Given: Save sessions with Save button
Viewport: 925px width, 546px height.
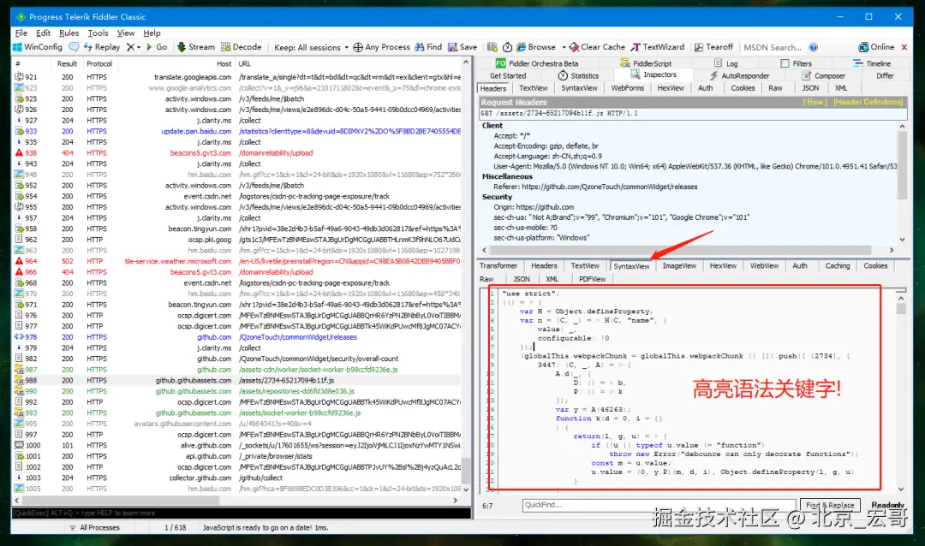Looking at the screenshot, I should [462, 47].
